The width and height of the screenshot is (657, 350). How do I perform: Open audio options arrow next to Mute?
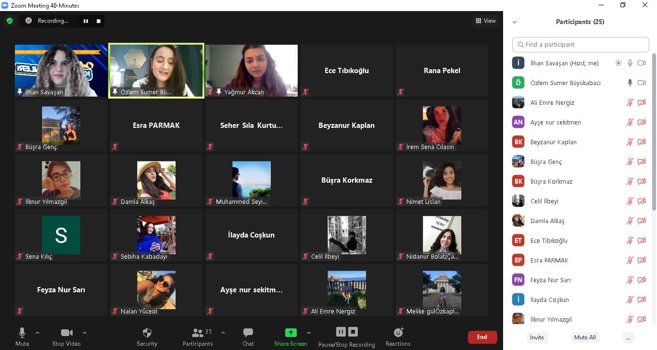(38, 333)
